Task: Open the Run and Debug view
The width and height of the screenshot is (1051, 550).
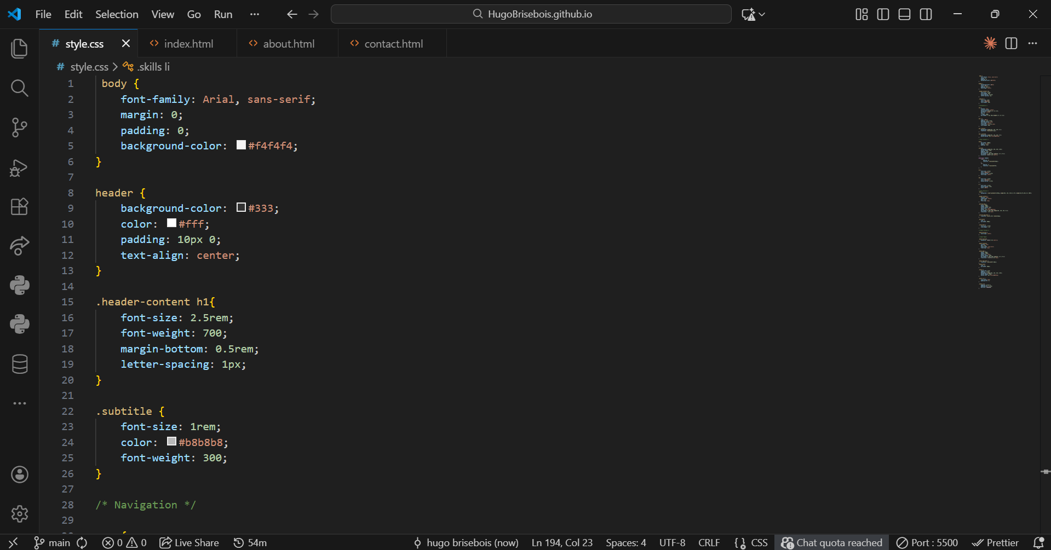Action: point(20,167)
